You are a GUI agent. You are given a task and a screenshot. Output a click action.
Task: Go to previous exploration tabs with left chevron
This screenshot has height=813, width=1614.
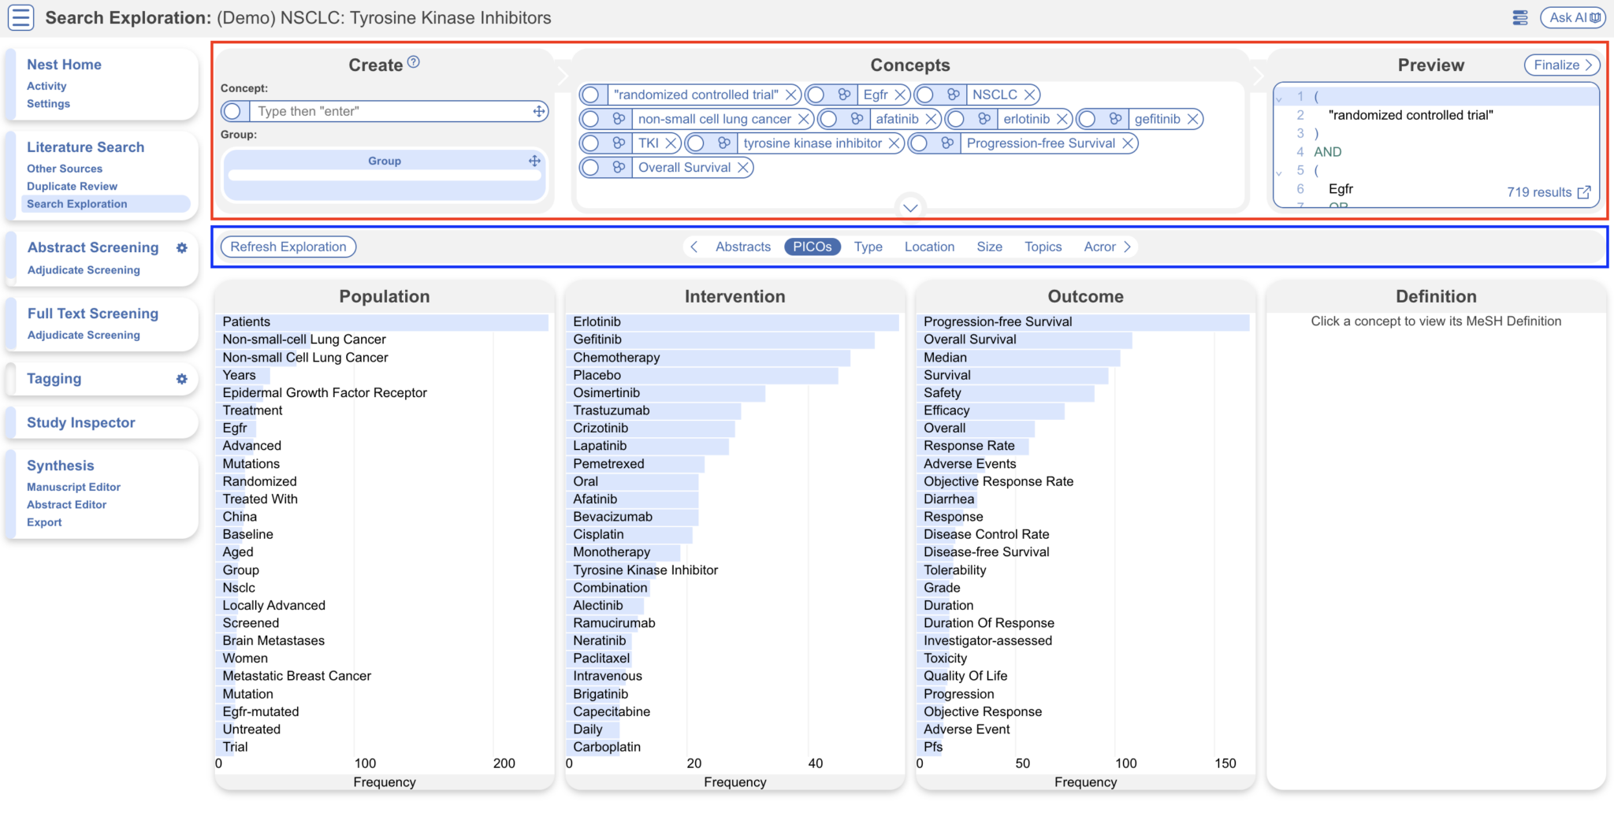coord(694,247)
